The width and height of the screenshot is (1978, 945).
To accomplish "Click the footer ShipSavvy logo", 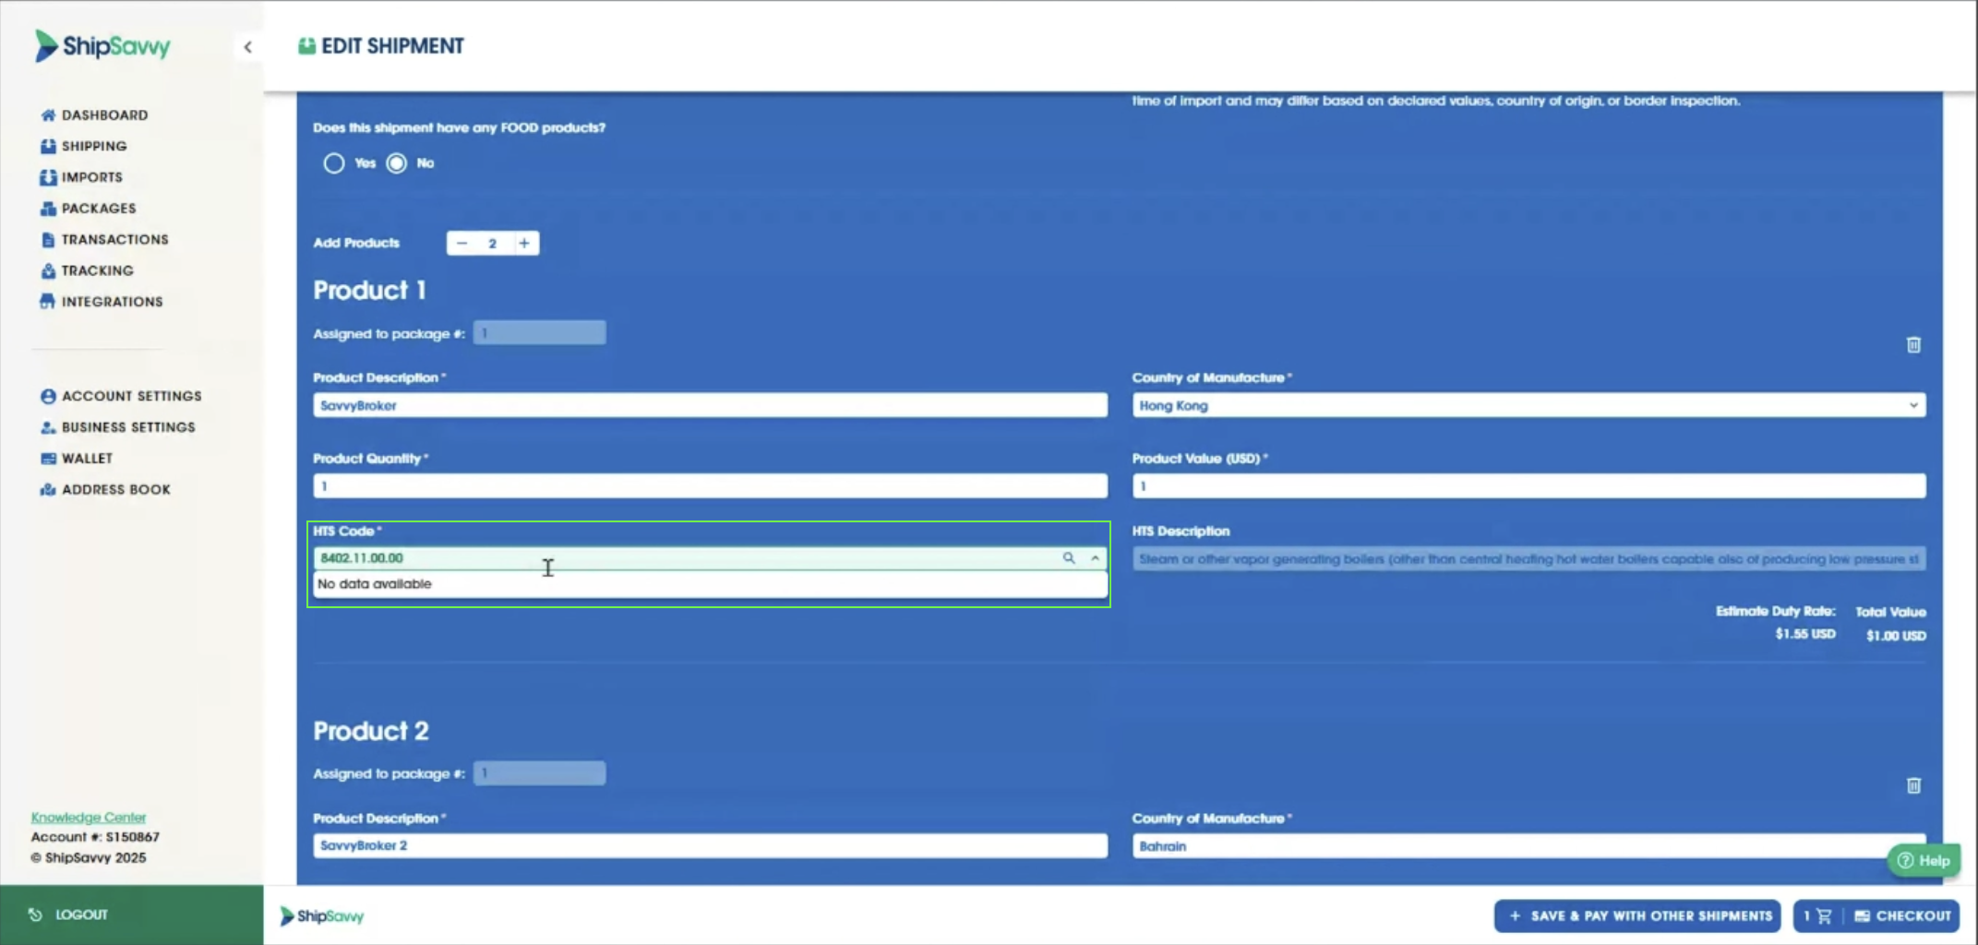I will (x=322, y=916).
